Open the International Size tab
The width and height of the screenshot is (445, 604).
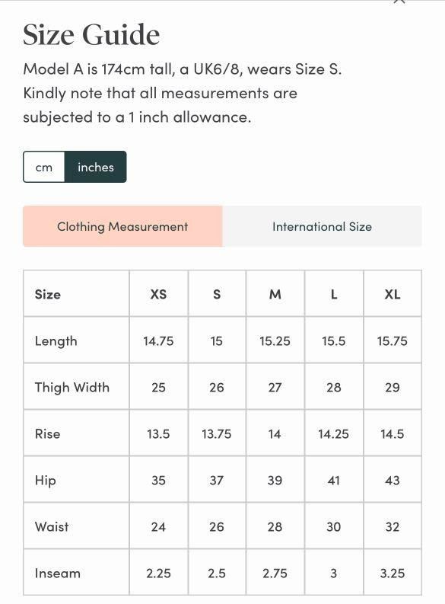(322, 226)
